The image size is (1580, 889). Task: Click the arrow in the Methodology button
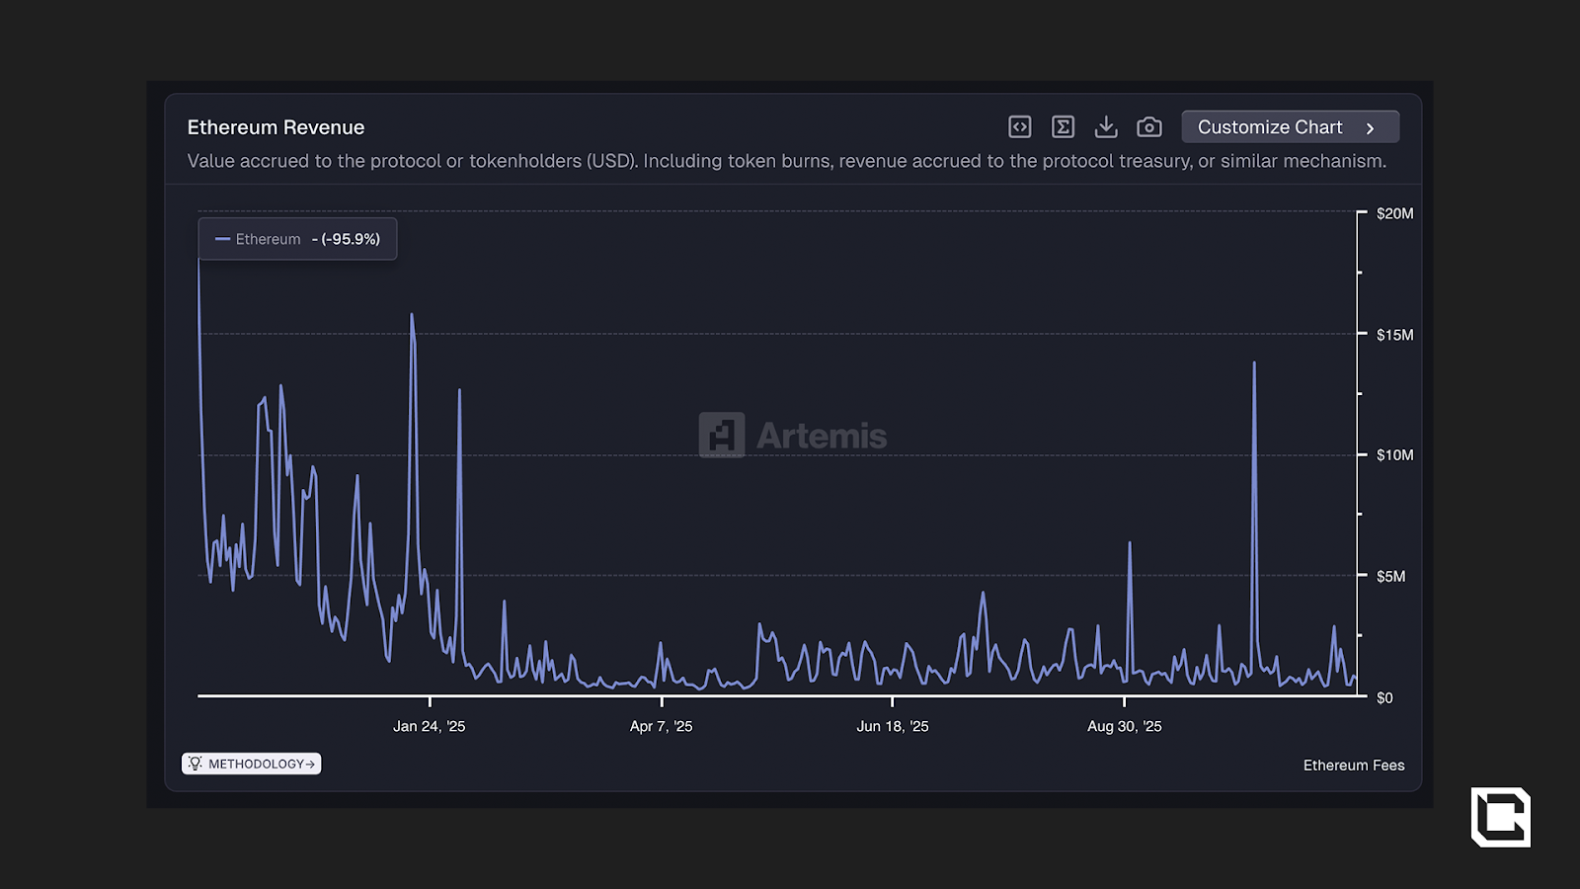click(x=310, y=765)
